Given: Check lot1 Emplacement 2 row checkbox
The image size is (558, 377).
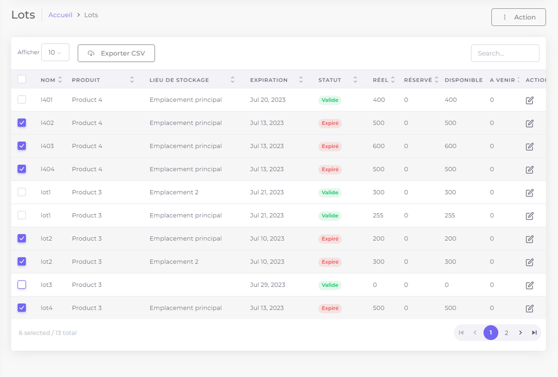Looking at the screenshot, I should click(21, 192).
